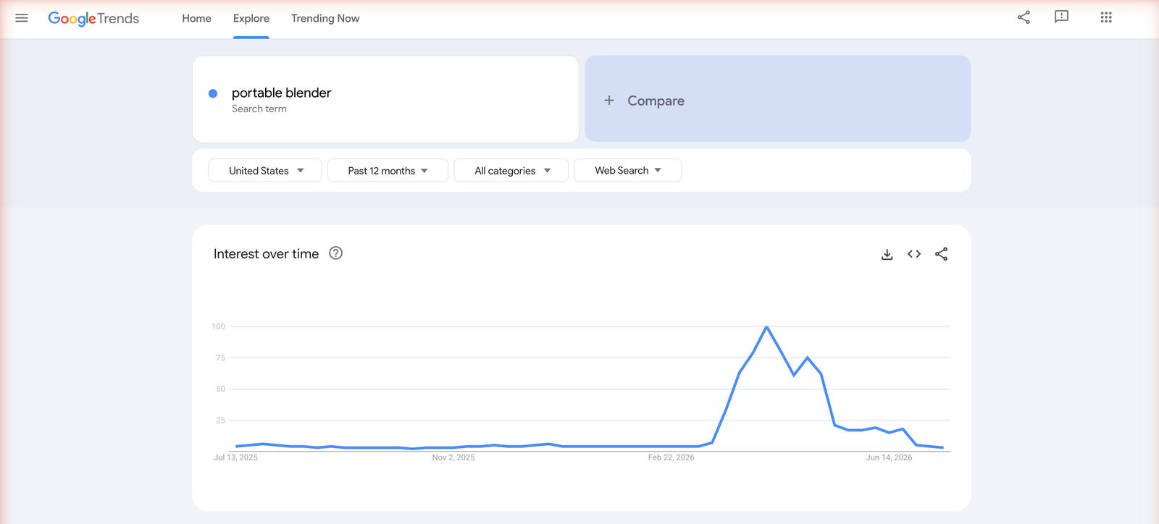This screenshot has height=524, width=1159.
Task: Click the chart peak at 100
Action: pyautogui.click(x=766, y=327)
